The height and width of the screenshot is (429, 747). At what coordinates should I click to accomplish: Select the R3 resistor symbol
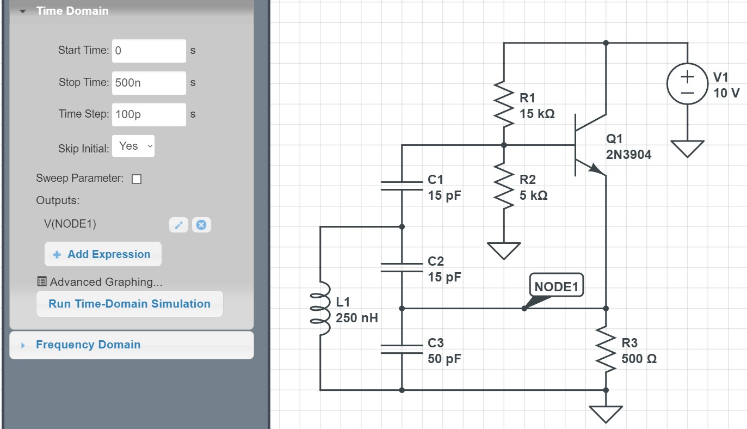(606, 349)
